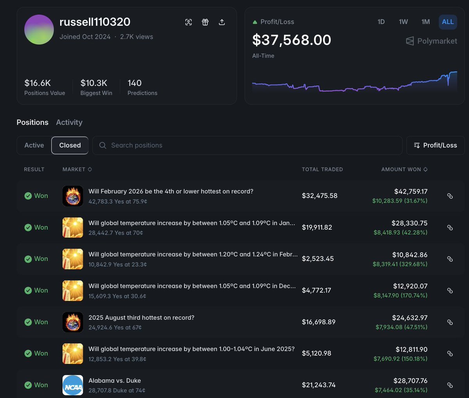Click the $21,243.74 total traded value

coord(319,385)
